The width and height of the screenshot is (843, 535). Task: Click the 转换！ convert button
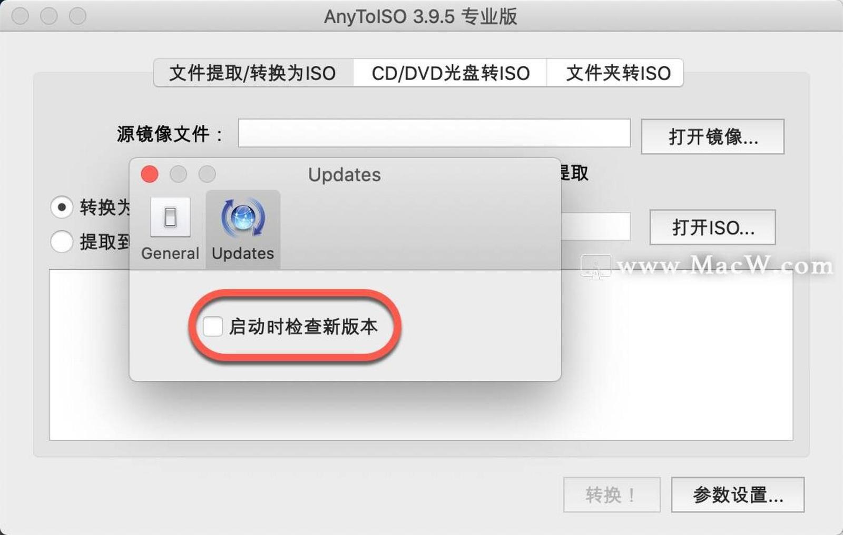coord(612,494)
